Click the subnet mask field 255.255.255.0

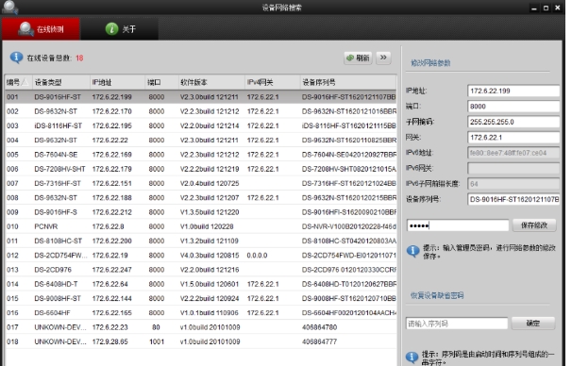(513, 122)
